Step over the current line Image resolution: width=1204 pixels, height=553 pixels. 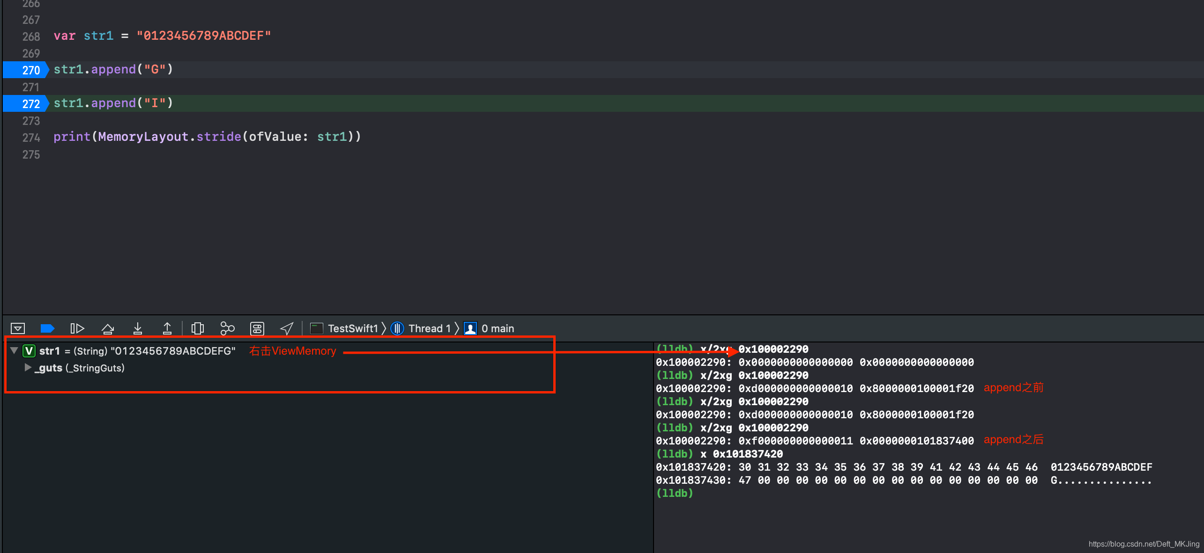click(x=108, y=328)
